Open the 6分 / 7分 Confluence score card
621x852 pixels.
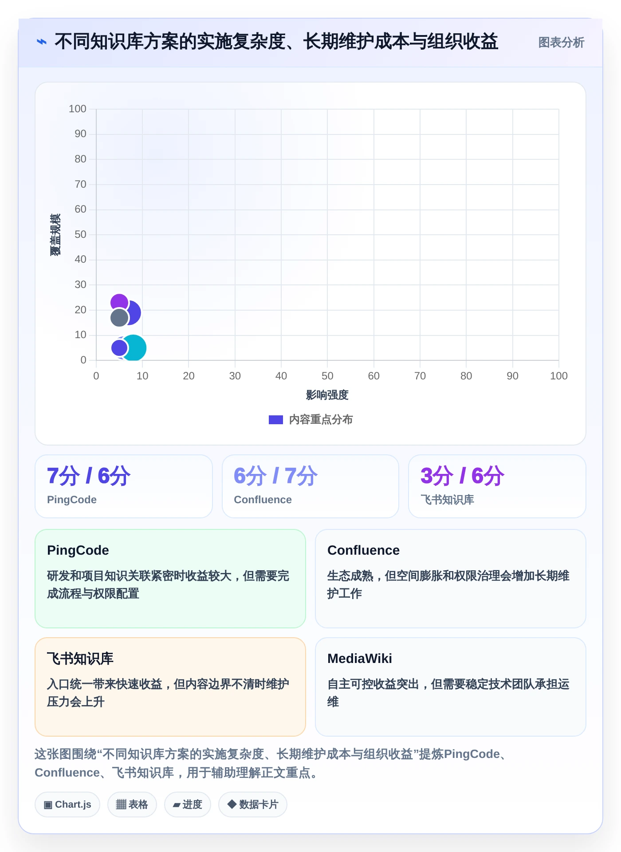coord(310,486)
